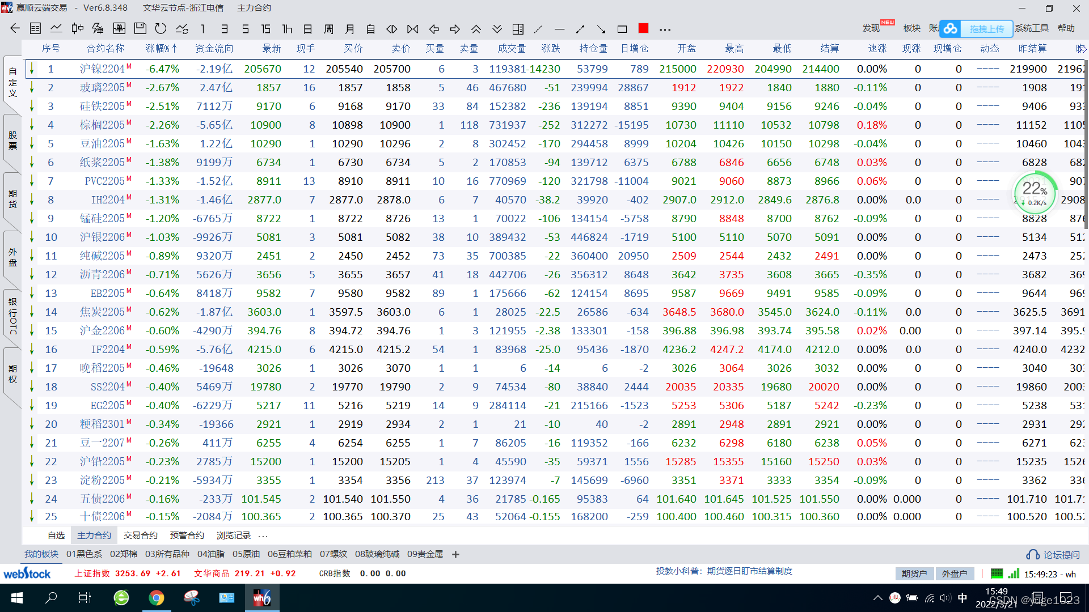The image size is (1089, 612).
Task: Sort by 持仓量 column header
Action: 593,48
